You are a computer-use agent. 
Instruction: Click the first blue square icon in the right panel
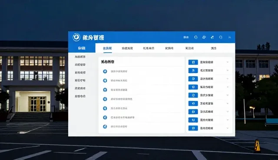point(193,62)
